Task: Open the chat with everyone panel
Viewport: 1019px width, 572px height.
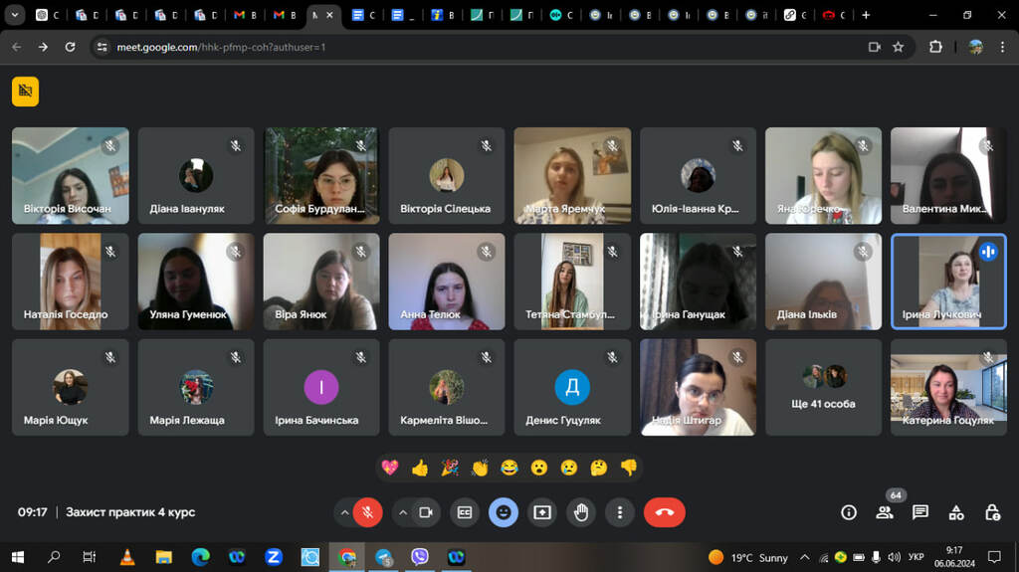Action: pyautogui.click(x=920, y=512)
